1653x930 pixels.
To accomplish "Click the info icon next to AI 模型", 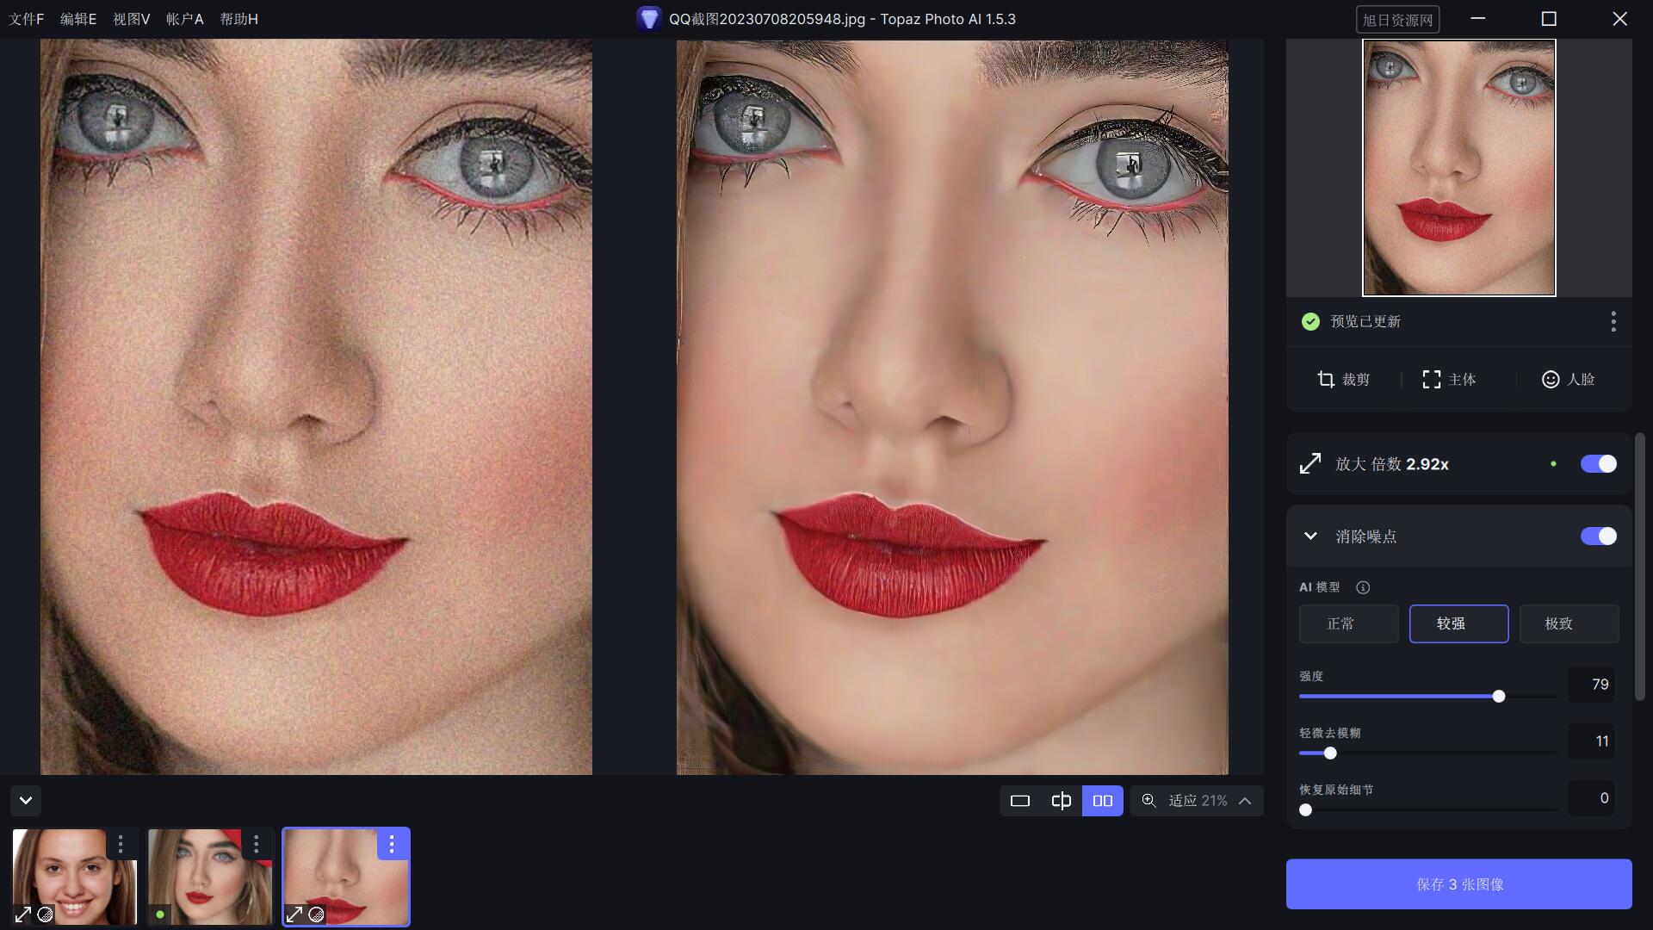I will click(x=1362, y=587).
